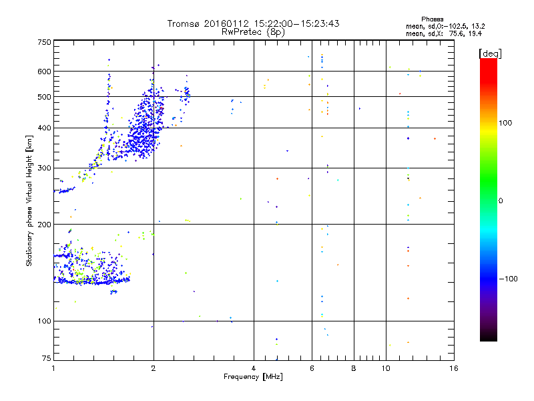Click the x-axis tick label '1'

click(x=53, y=368)
